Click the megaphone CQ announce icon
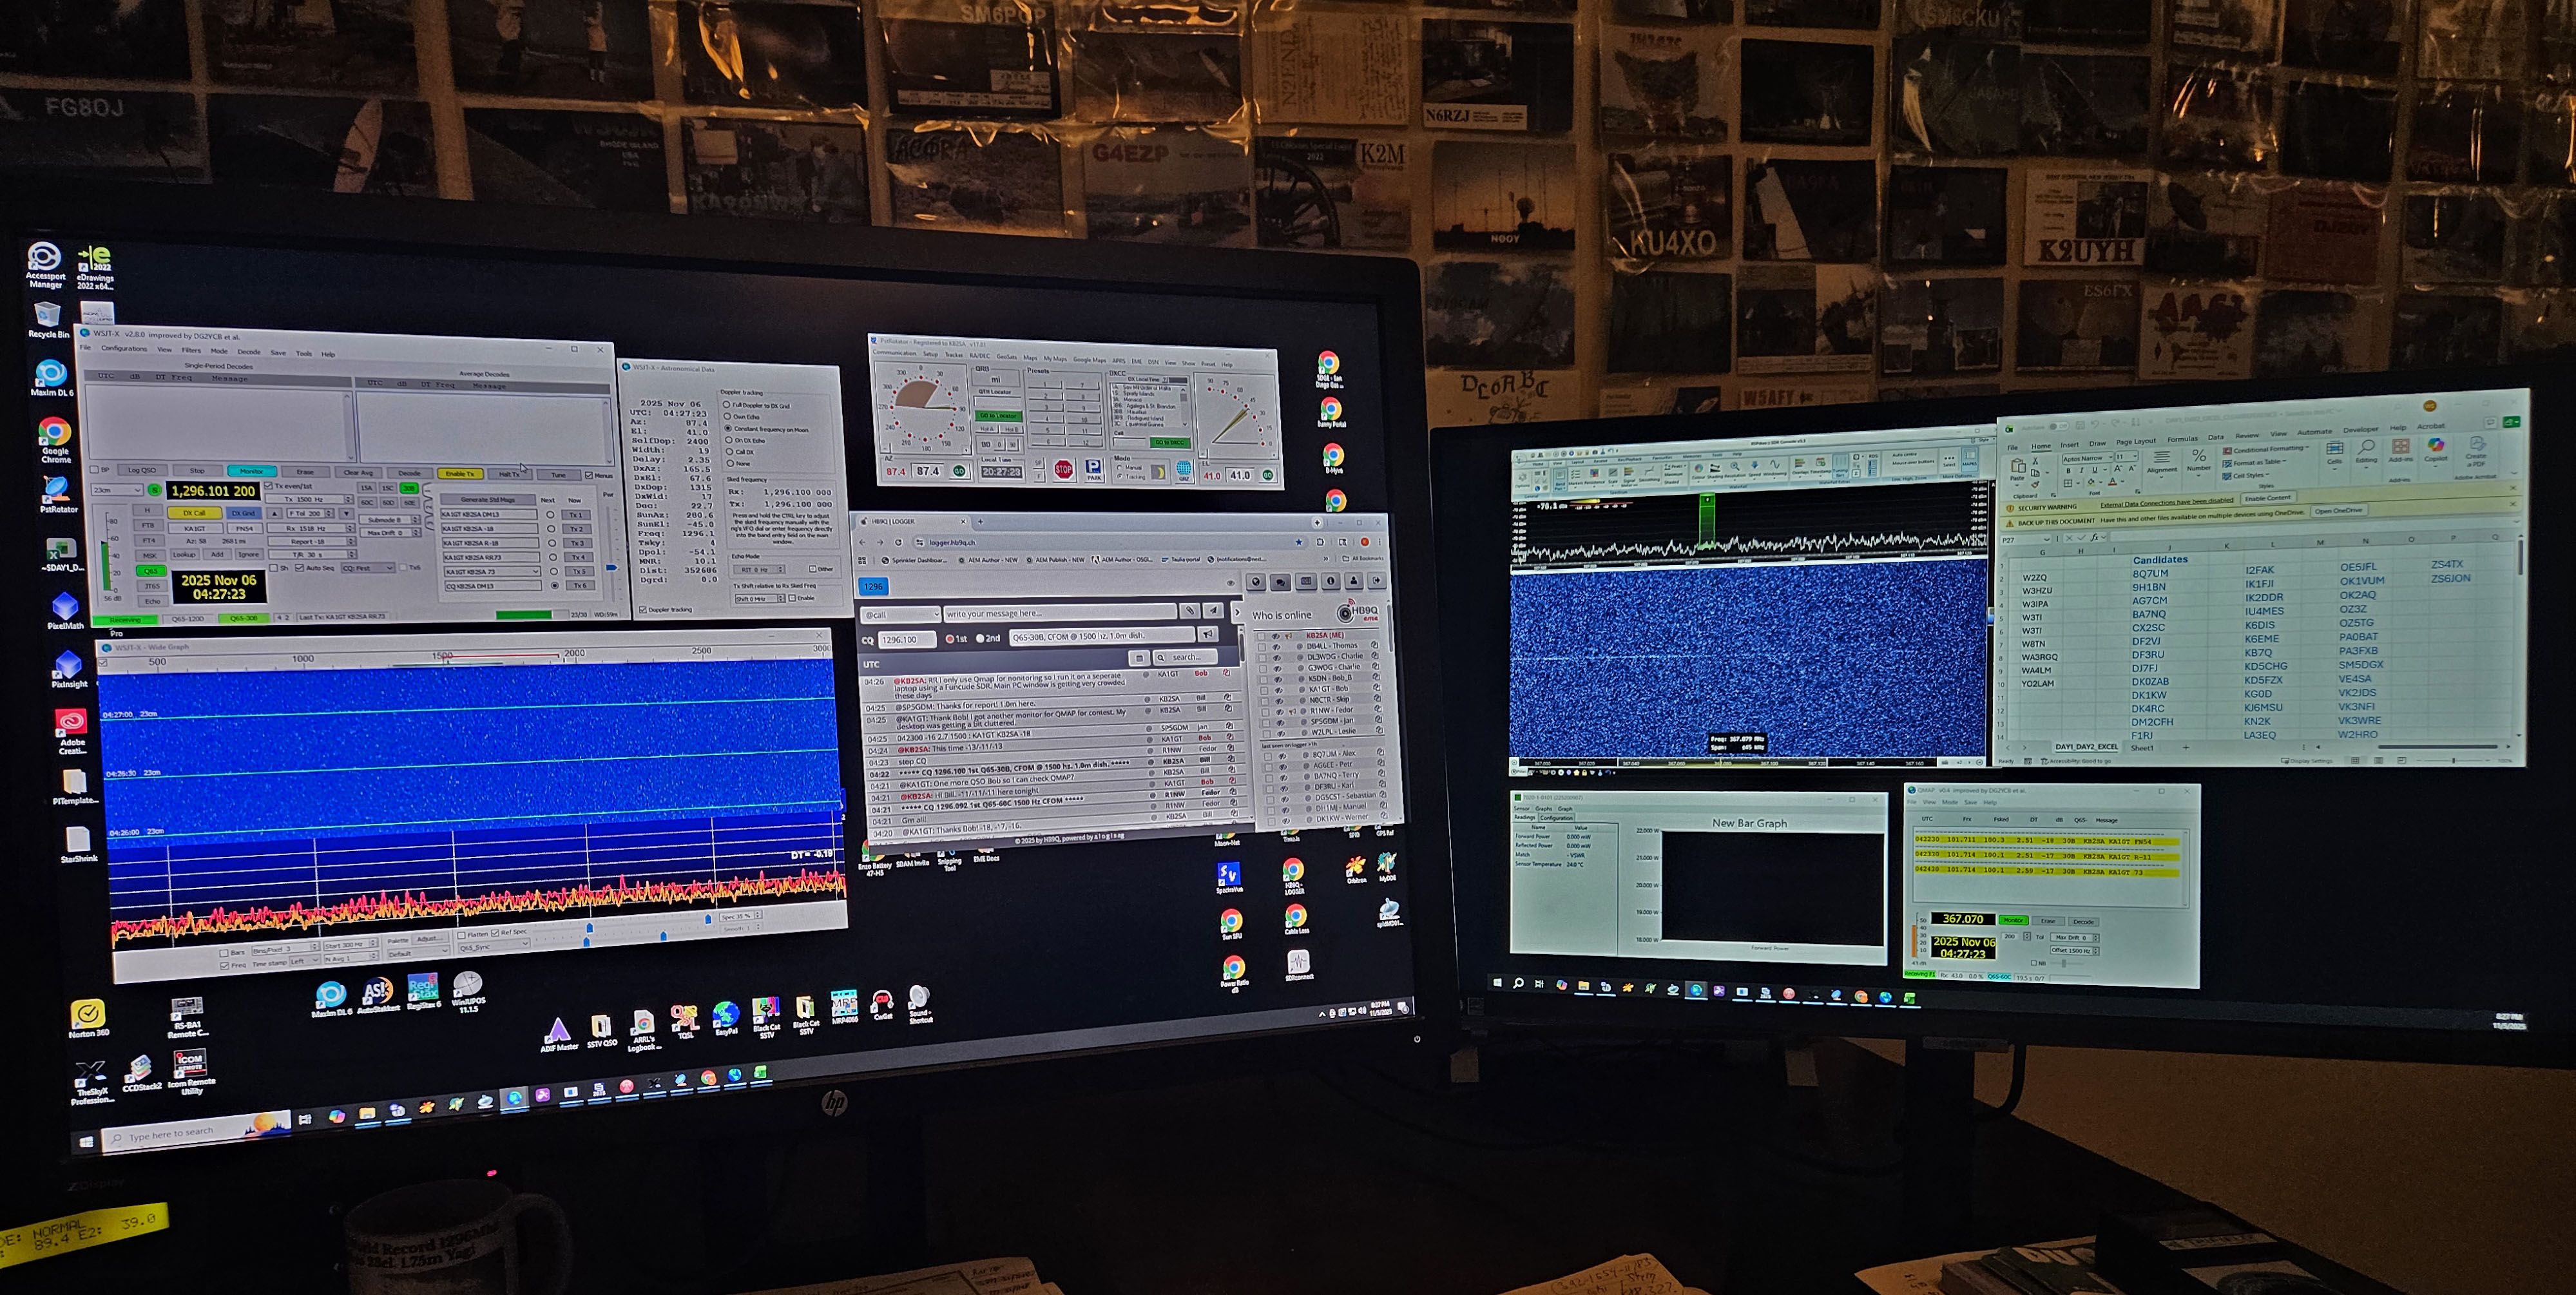Image resolution: width=2576 pixels, height=1295 pixels. coord(1208,635)
